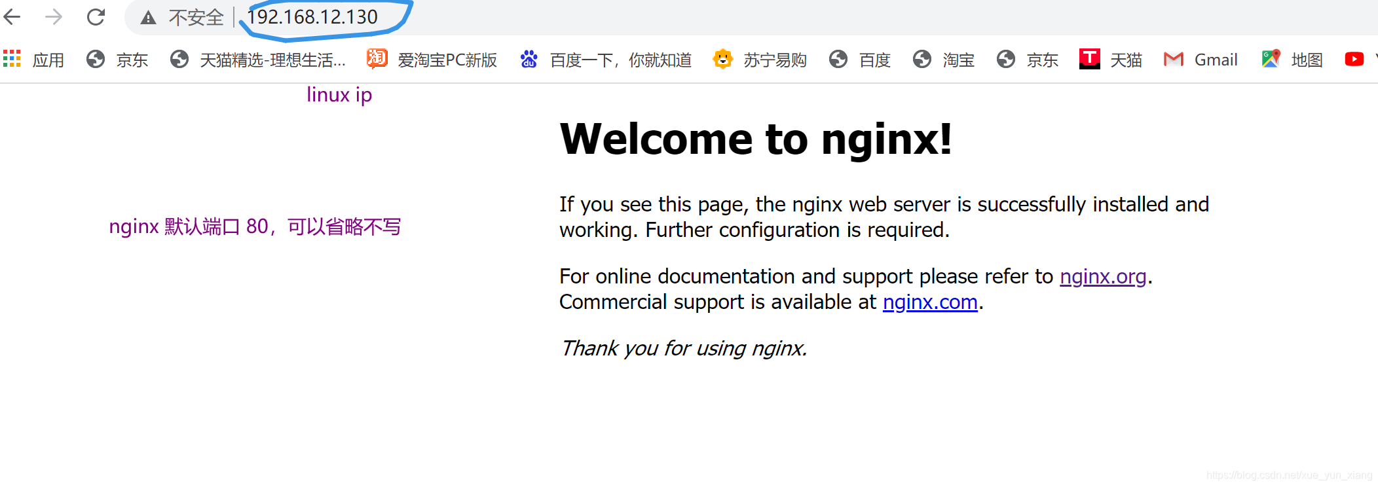This screenshot has width=1378, height=487.
Task: Click the Thank you for using nginx. text
Action: click(684, 348)
